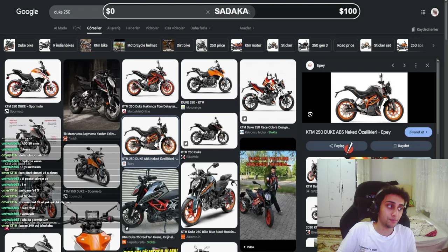The width and height of the screenshot is (448, 252).
Task: Save the image with the Kaydet button
Action: point(401,146)
